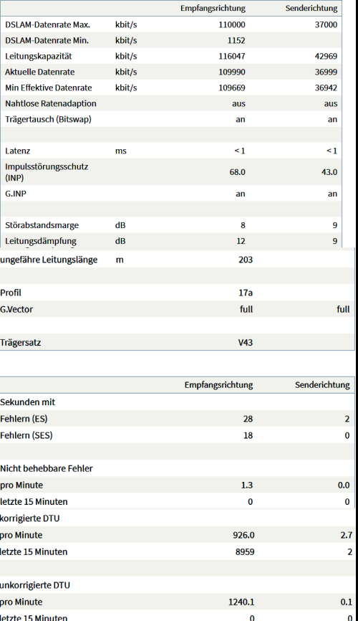
Task: Click the unkorrigierte DTU pro Minute value 1240.1
Action: 241,602
